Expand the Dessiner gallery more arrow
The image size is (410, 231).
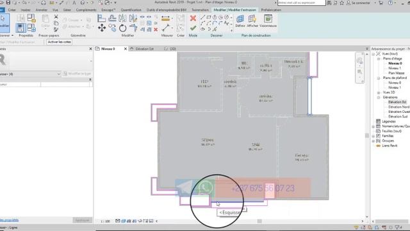(x=231, y=30)
